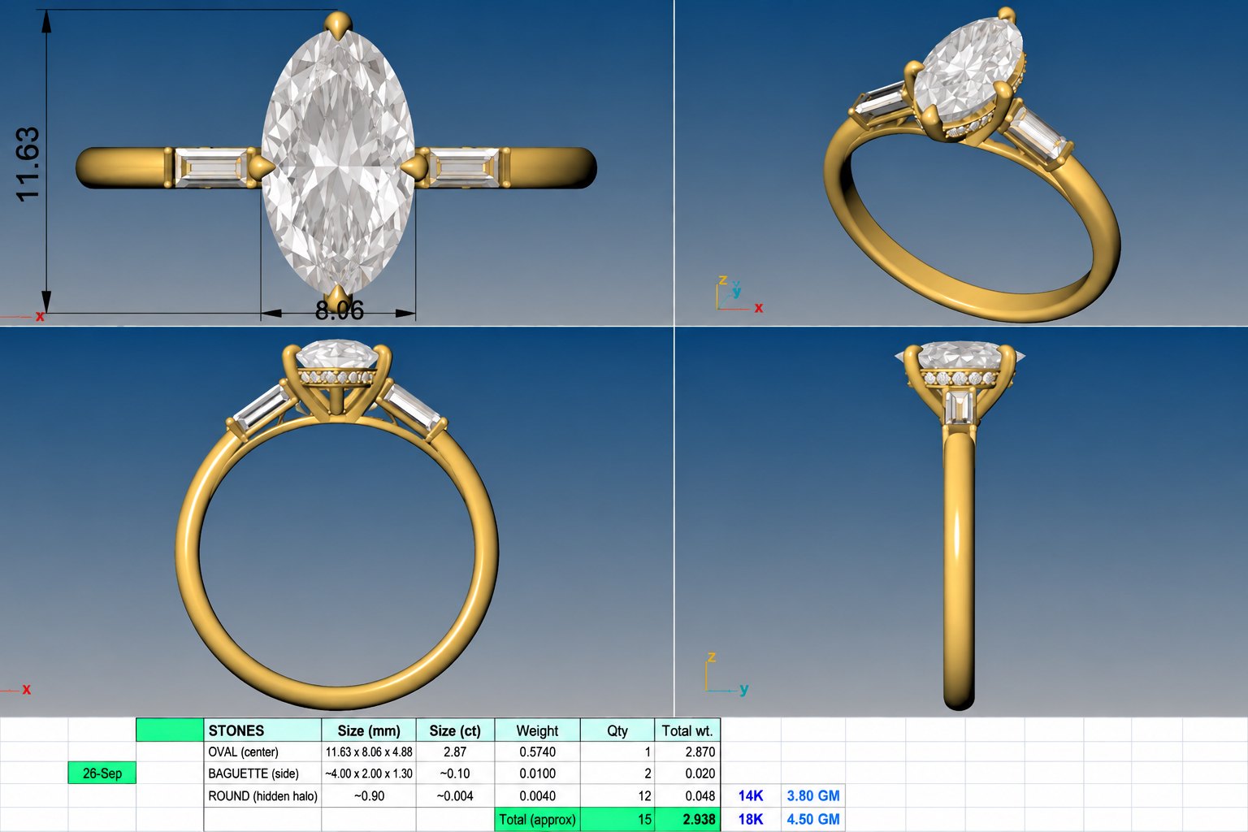Select the 14K metal label cell
Image resolution: width=1248 pixels, height=832 pixels.
pos(751,796)
